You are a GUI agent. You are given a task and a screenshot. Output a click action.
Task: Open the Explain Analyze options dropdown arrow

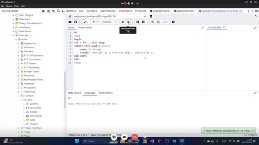click(x=147, y=22)
